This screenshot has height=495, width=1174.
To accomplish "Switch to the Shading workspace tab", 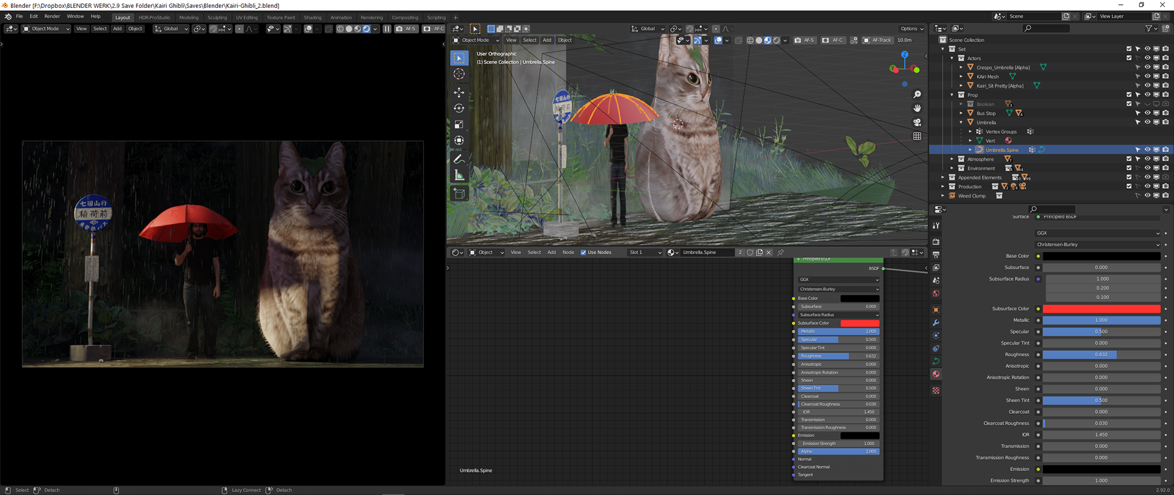I will (312, 18).
